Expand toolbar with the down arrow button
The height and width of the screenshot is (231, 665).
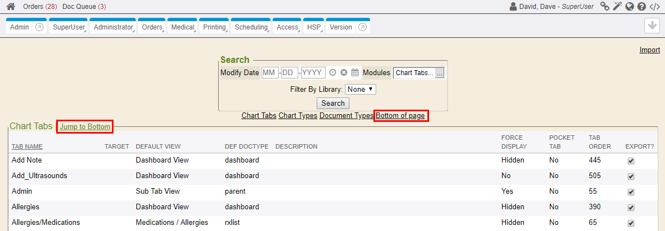click(x=652, y=26)
